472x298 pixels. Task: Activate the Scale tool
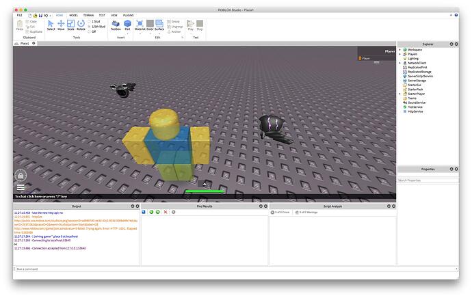point(70,25)
